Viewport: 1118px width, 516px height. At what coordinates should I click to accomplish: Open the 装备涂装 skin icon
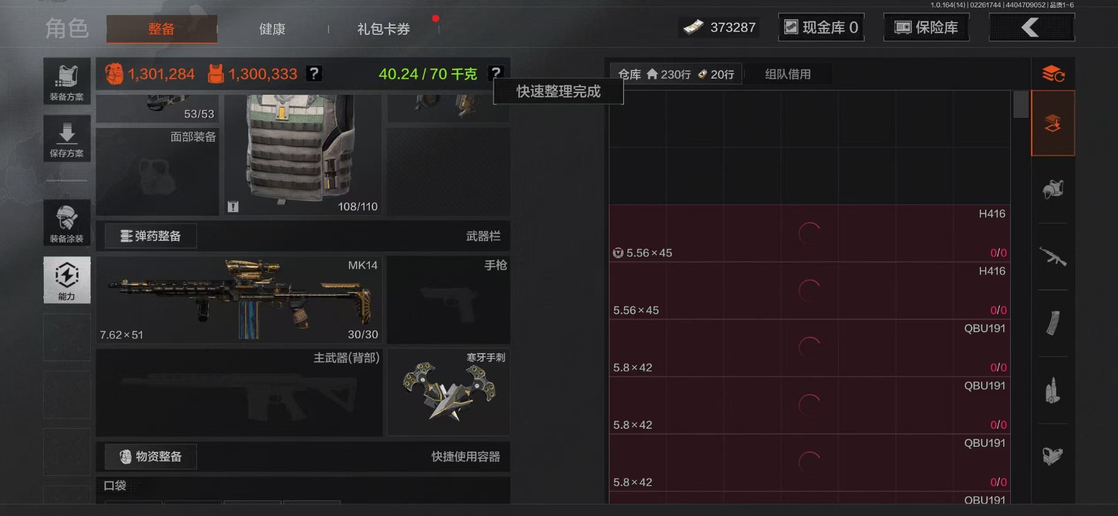pyautogui.click(x=67, y=223)
